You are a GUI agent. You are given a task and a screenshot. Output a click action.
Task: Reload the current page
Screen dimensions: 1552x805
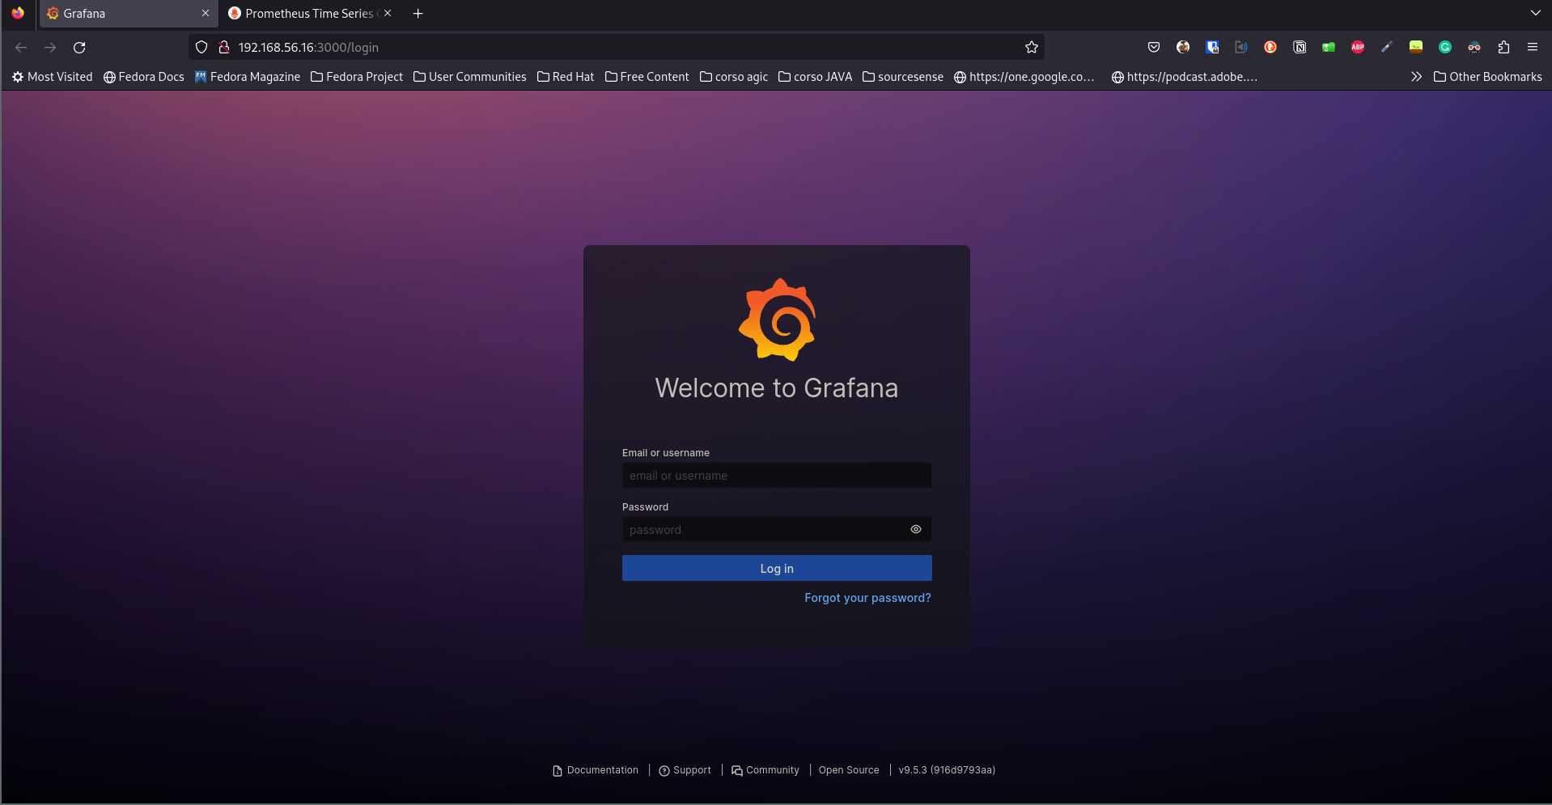tap(79, 47)
